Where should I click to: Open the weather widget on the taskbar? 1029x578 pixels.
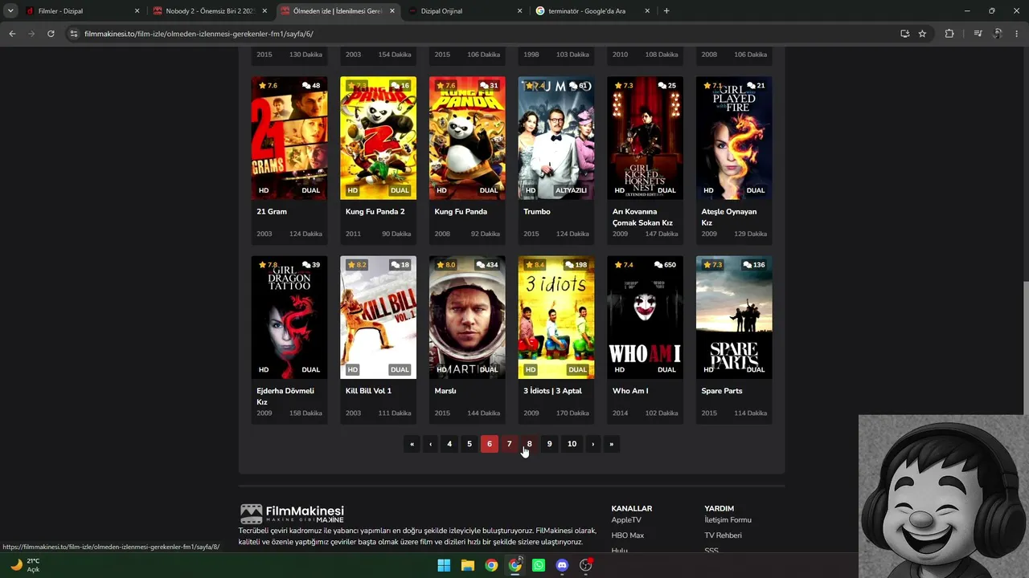(x=24, y=565)
